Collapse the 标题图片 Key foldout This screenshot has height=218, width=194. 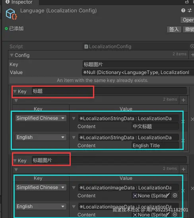tap(15, 161)
